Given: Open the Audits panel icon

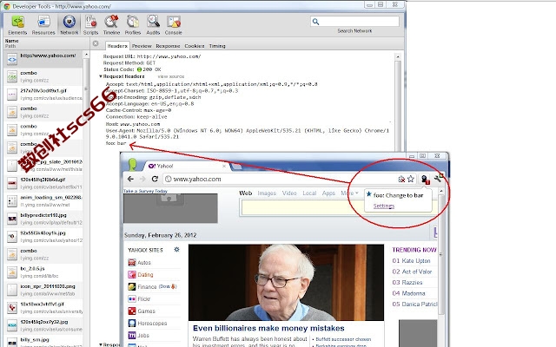Looking at the screenshot, I should point(153,25).
